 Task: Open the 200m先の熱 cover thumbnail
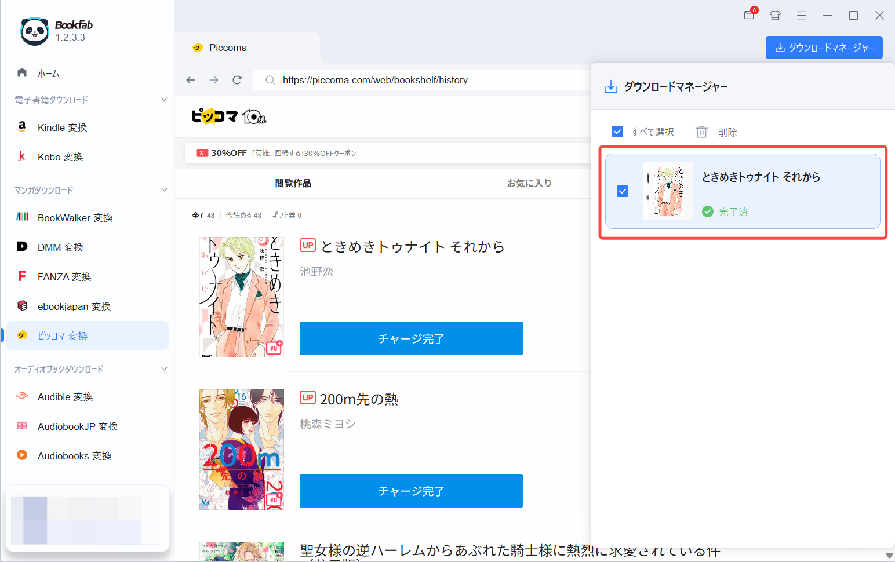[242, 450]
